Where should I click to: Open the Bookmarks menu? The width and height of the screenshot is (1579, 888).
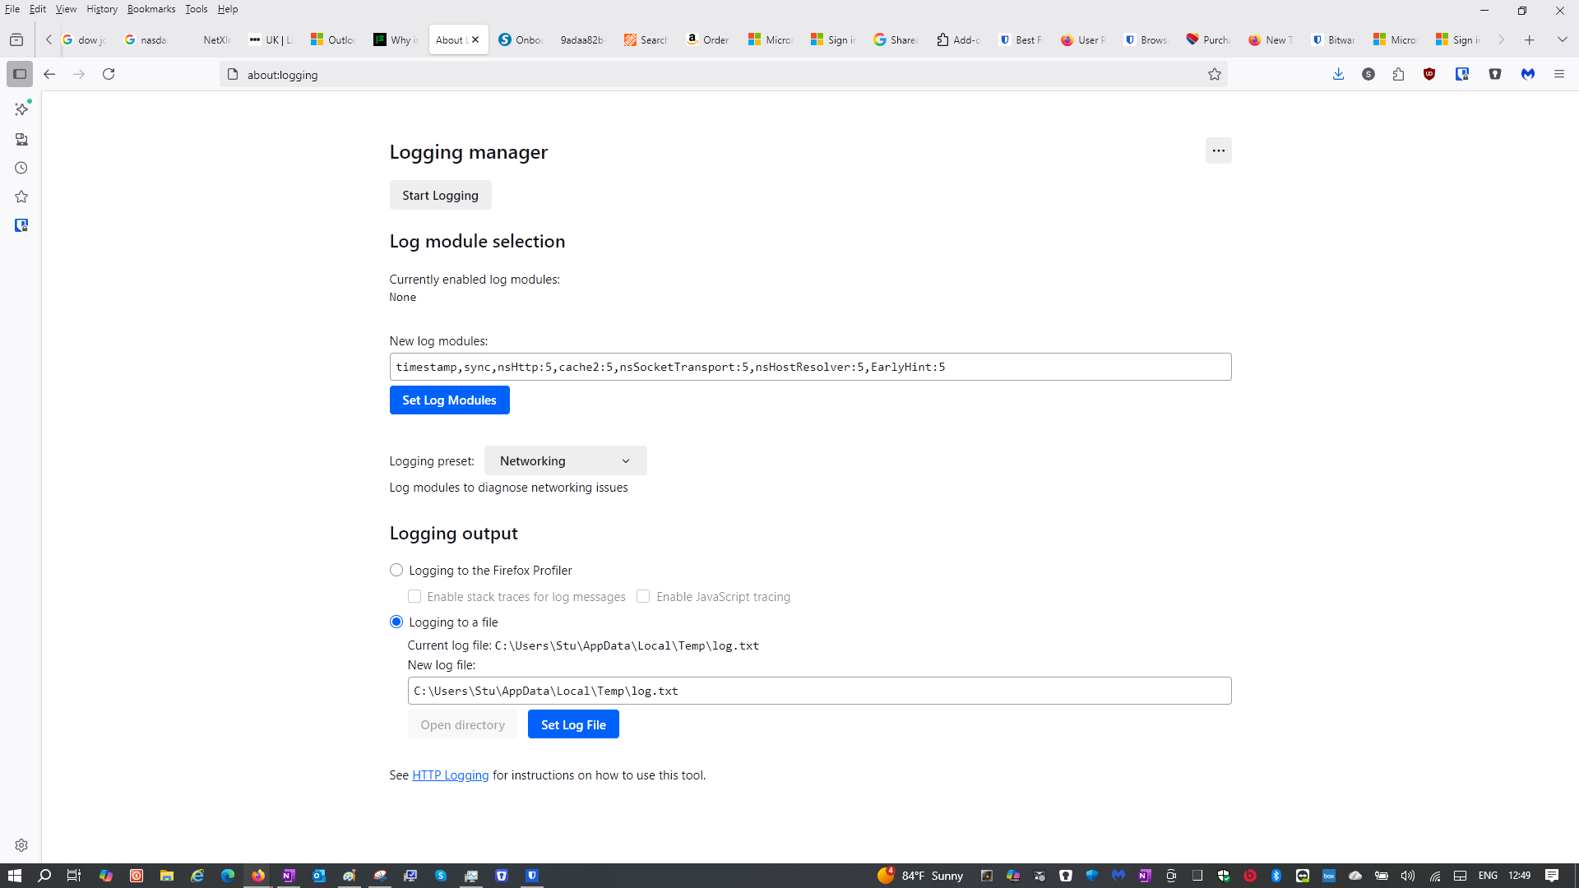pos(151,9)
